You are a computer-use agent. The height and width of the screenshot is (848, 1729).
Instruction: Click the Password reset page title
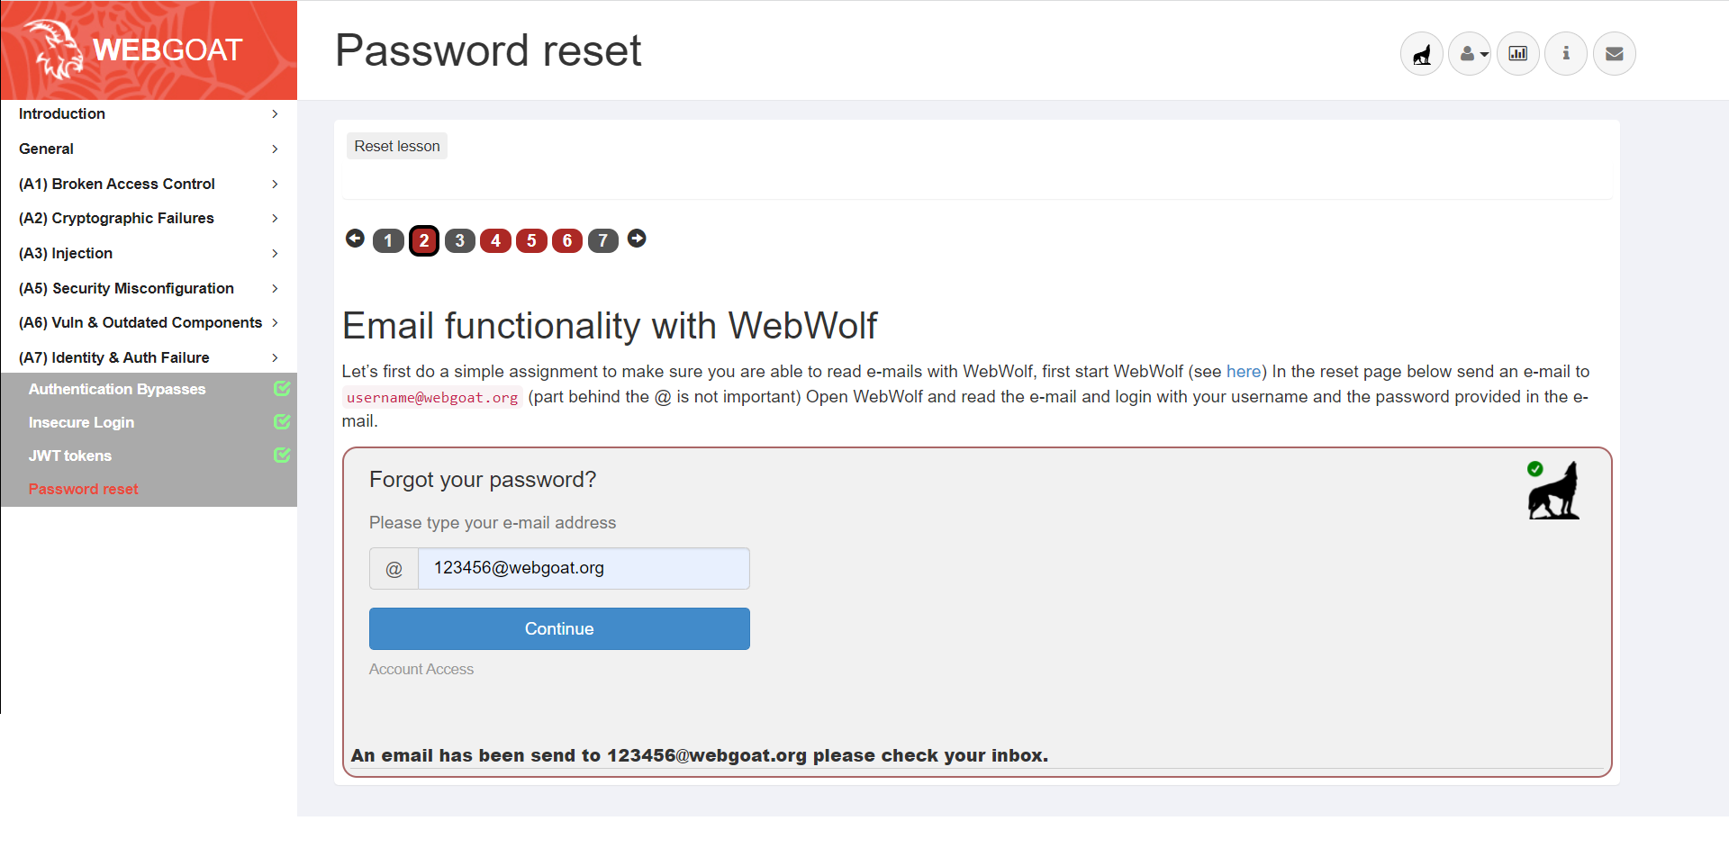click(488, 50)
